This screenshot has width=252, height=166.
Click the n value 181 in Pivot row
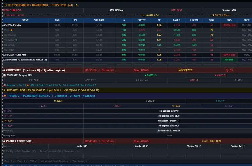pyautogui.click(x=124, y=30)
